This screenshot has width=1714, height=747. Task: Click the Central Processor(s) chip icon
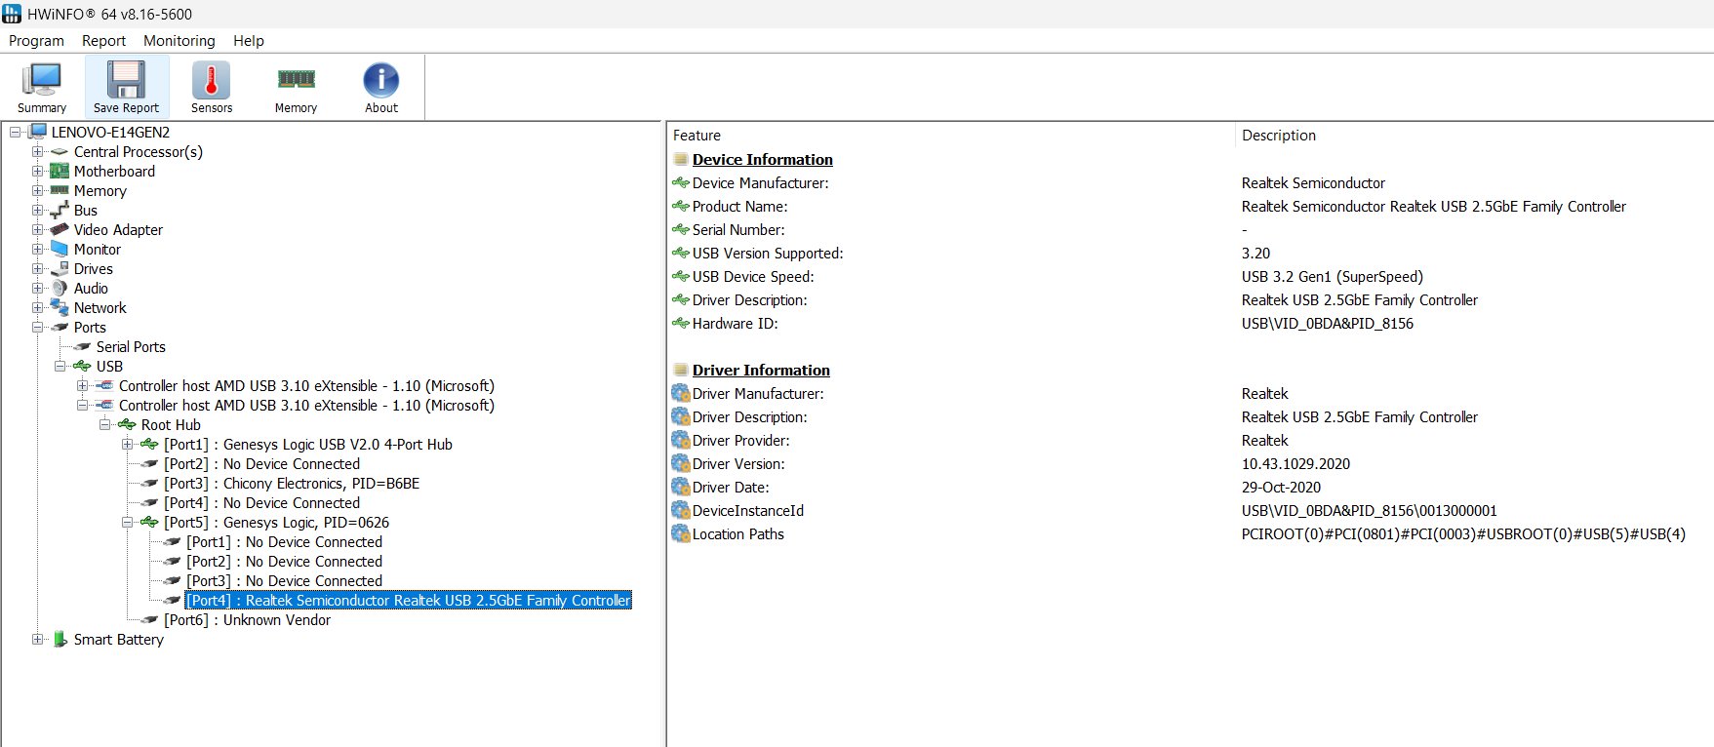(x=60, y=152)
